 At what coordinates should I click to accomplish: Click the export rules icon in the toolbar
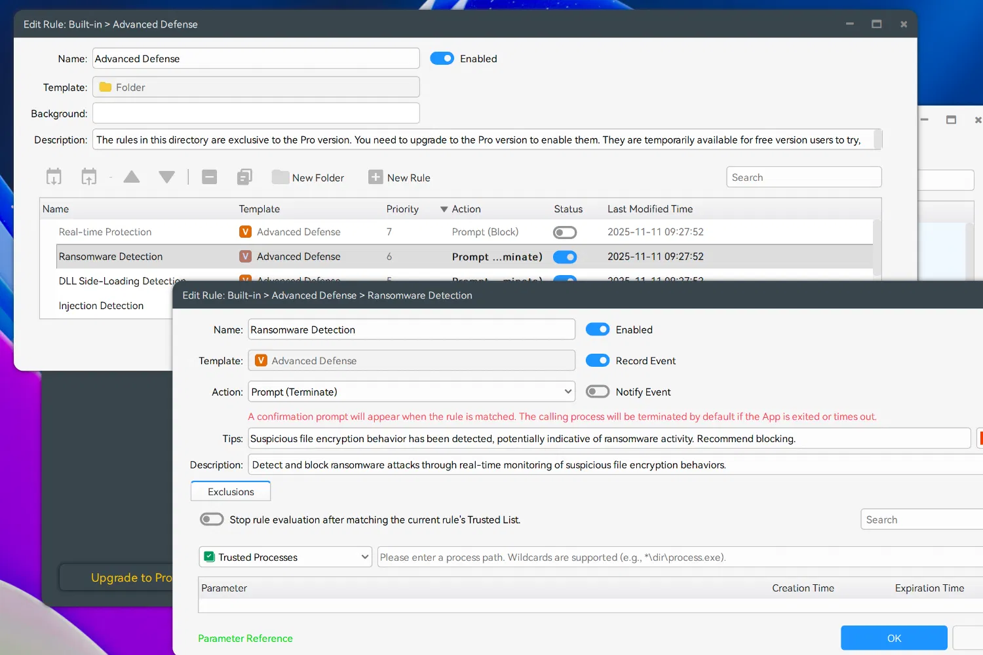(x=88, y=177)
